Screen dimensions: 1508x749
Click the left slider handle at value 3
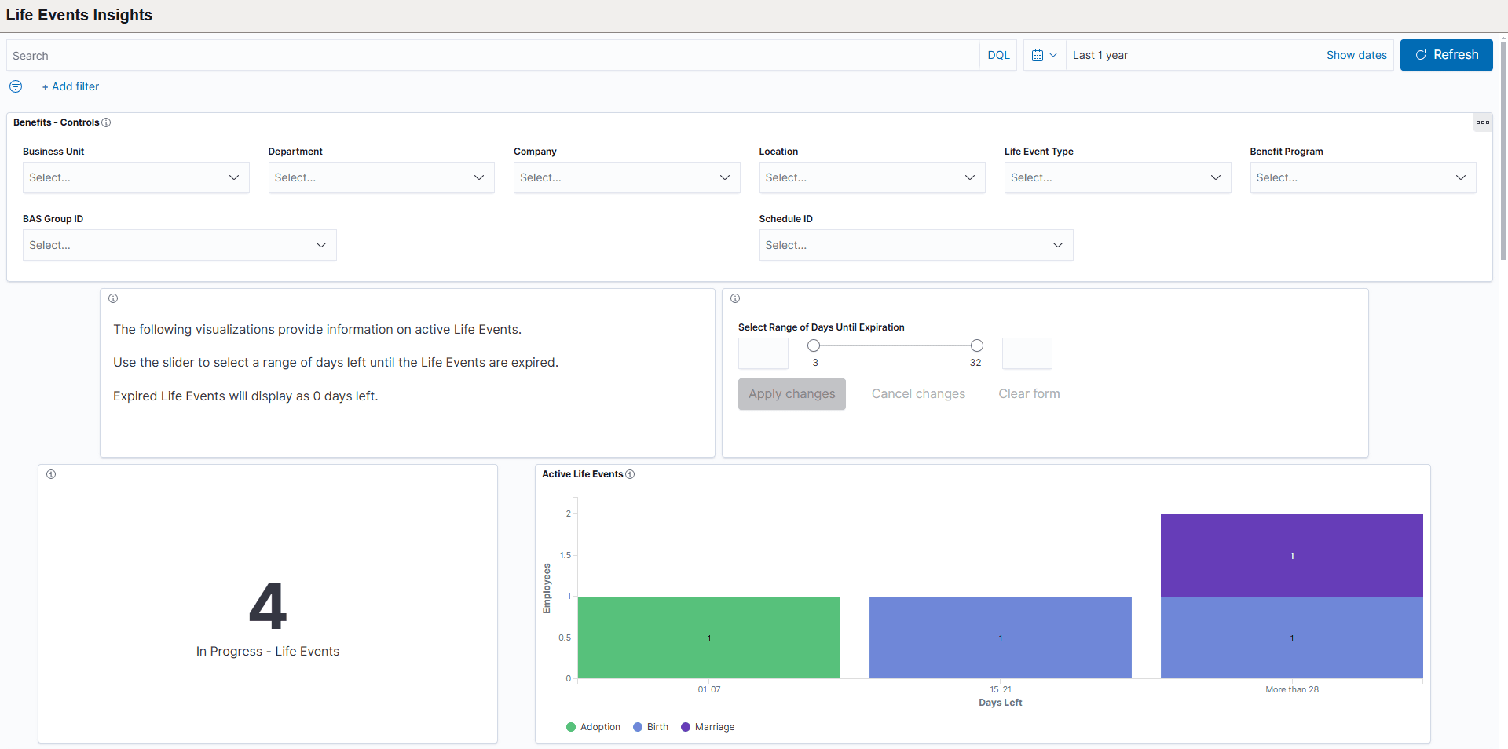pos(813,345)
